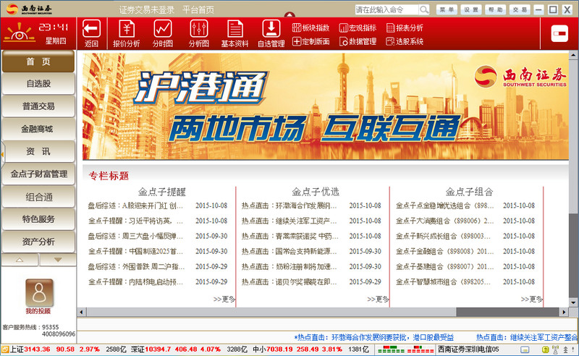The height and width of the screenshot is (356, 579).
Task: Select 资产分析 in the sidebar
Action: point(38,242)
